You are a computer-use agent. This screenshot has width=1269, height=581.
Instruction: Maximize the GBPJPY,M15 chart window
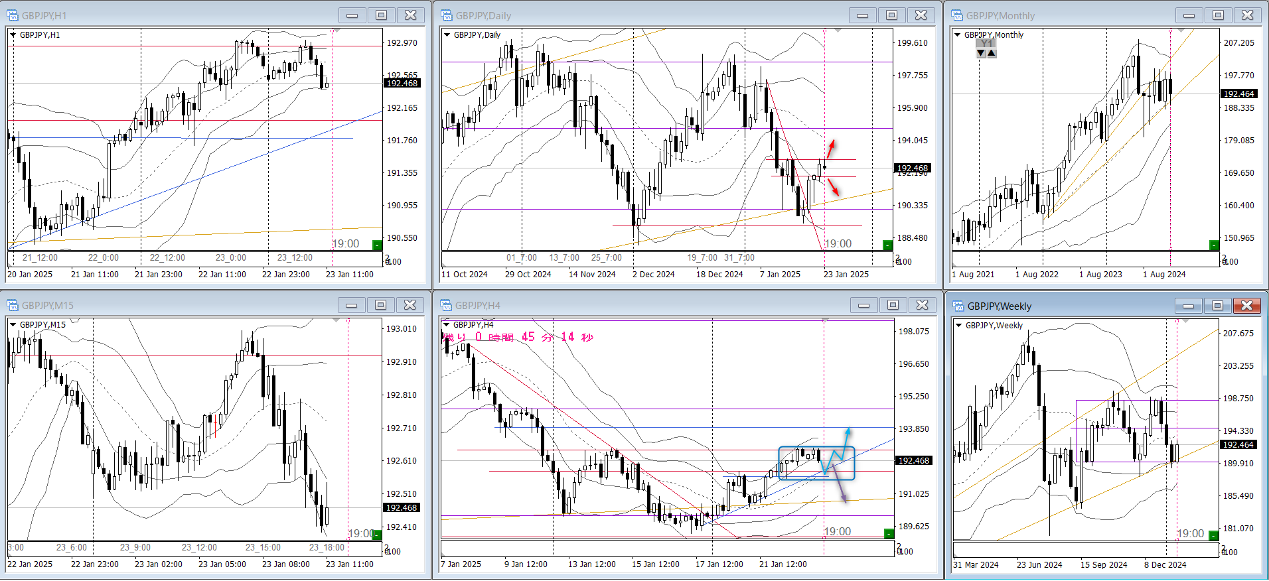[380, 305]
